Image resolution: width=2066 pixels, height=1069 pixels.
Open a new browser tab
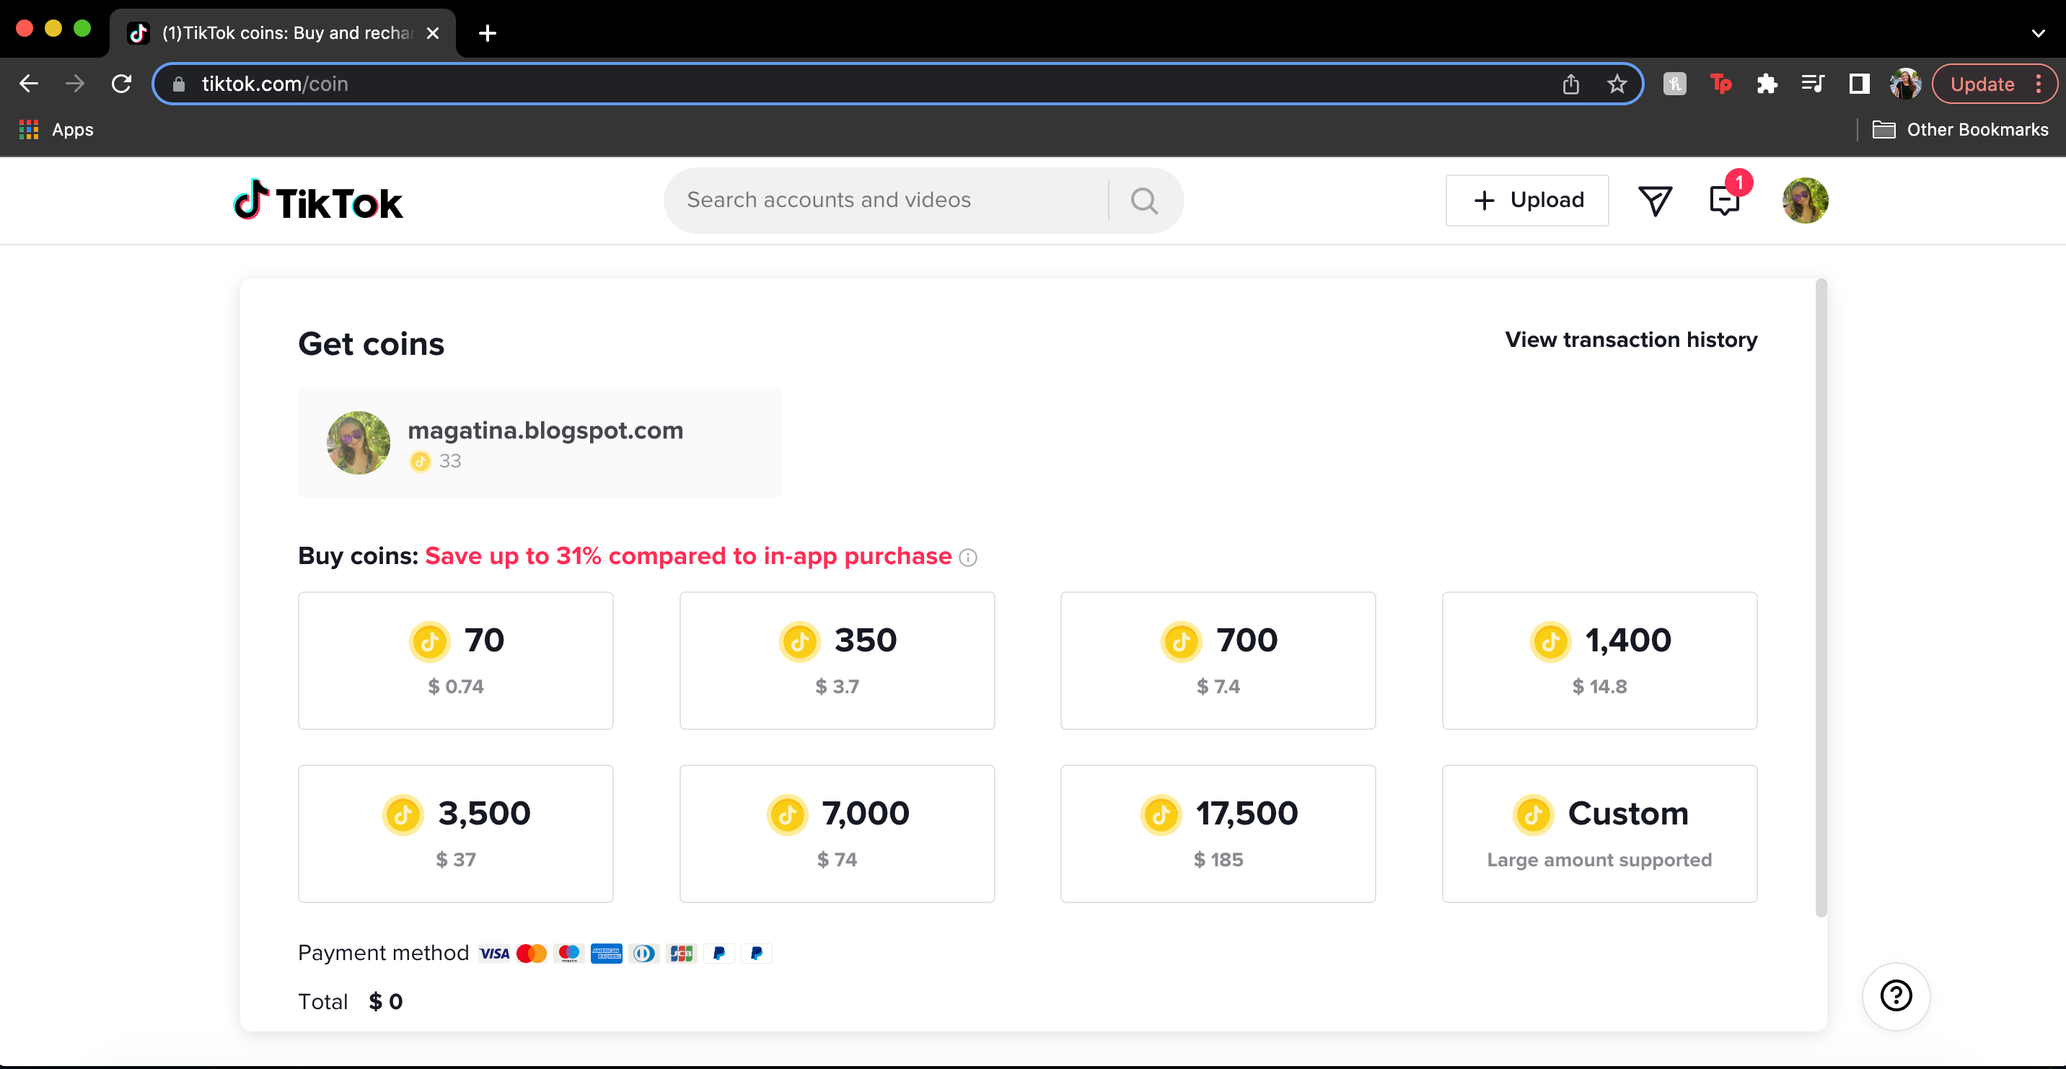(487, 33)
